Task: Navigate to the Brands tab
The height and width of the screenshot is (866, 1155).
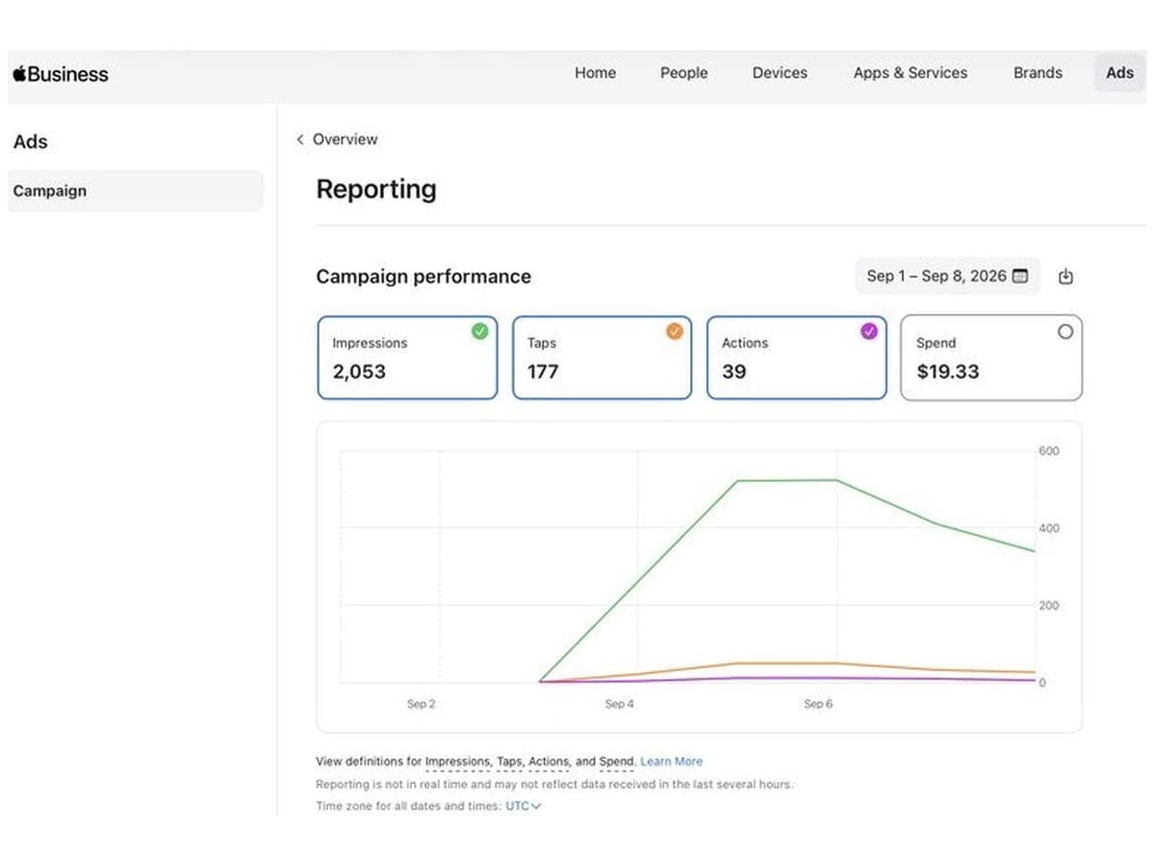Action: tap(1038, 73)
